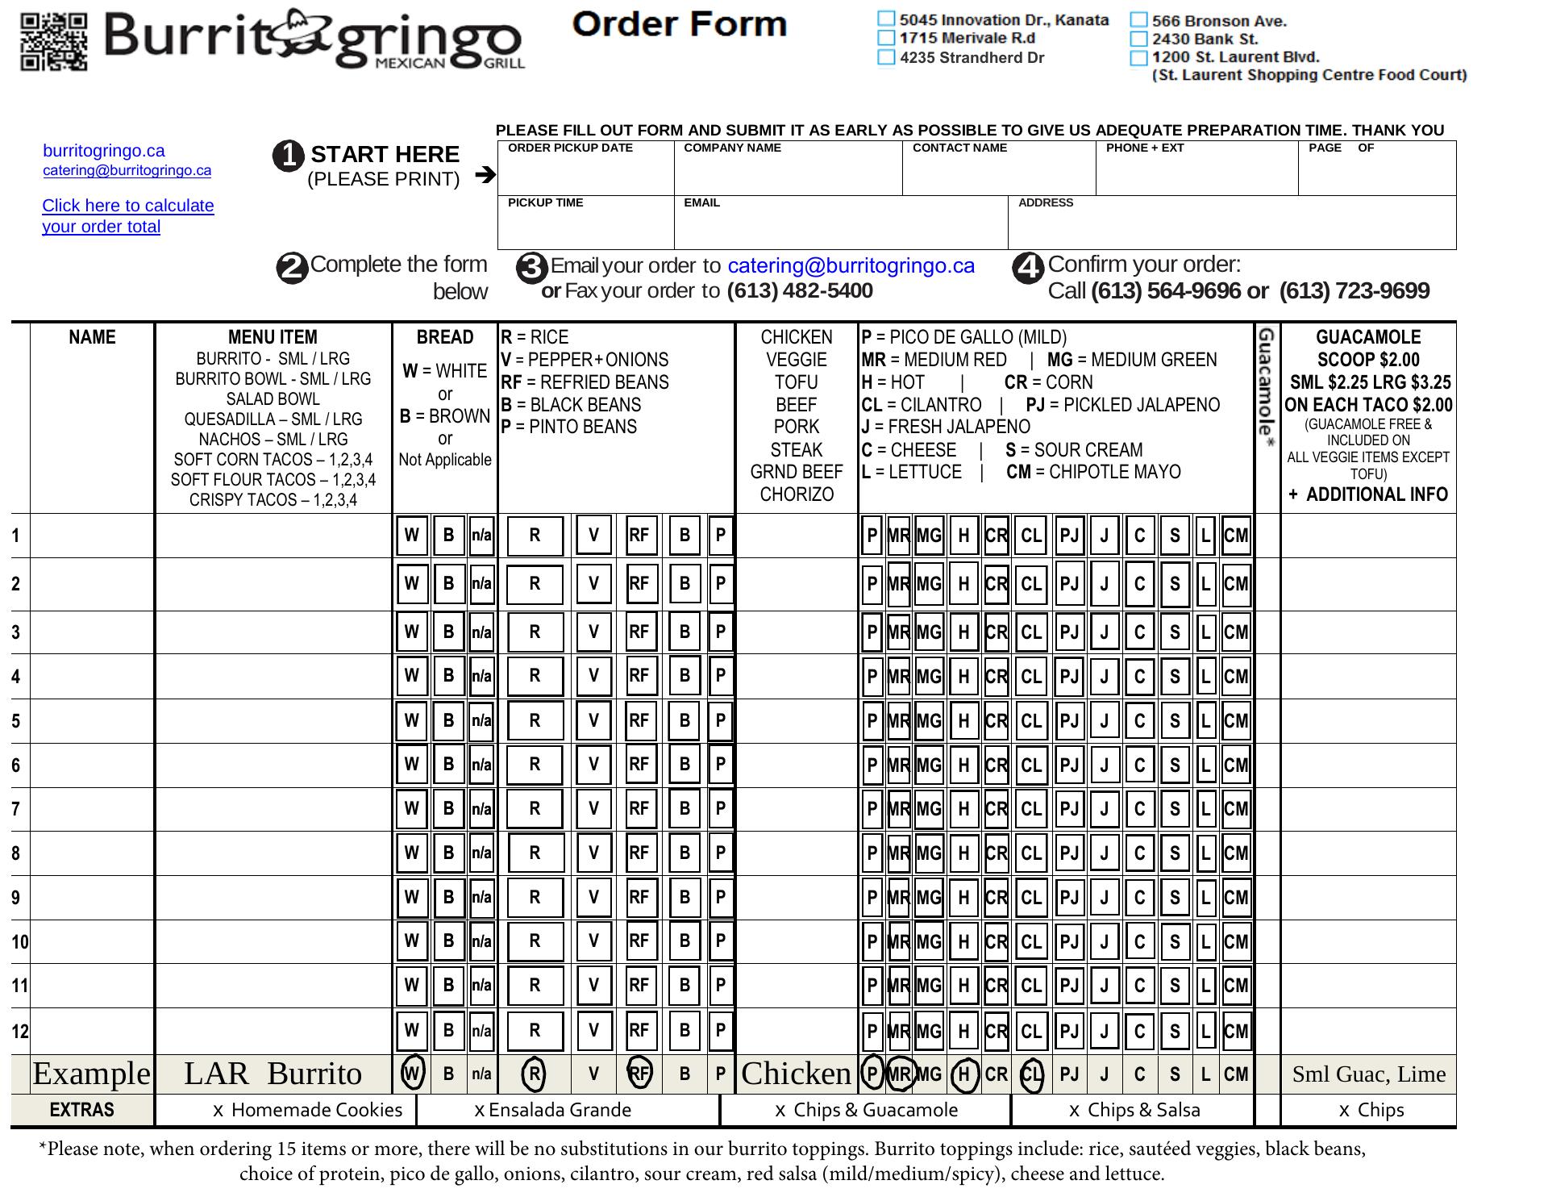1548x1197 pixels.
Task: Open the burritogringo.ca website link
Action: (x=103, y=151)
